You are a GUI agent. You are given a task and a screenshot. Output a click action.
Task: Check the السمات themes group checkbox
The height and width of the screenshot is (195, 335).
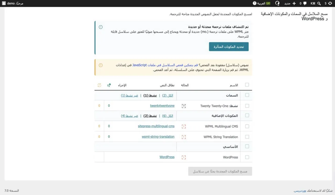click(247, 95)
